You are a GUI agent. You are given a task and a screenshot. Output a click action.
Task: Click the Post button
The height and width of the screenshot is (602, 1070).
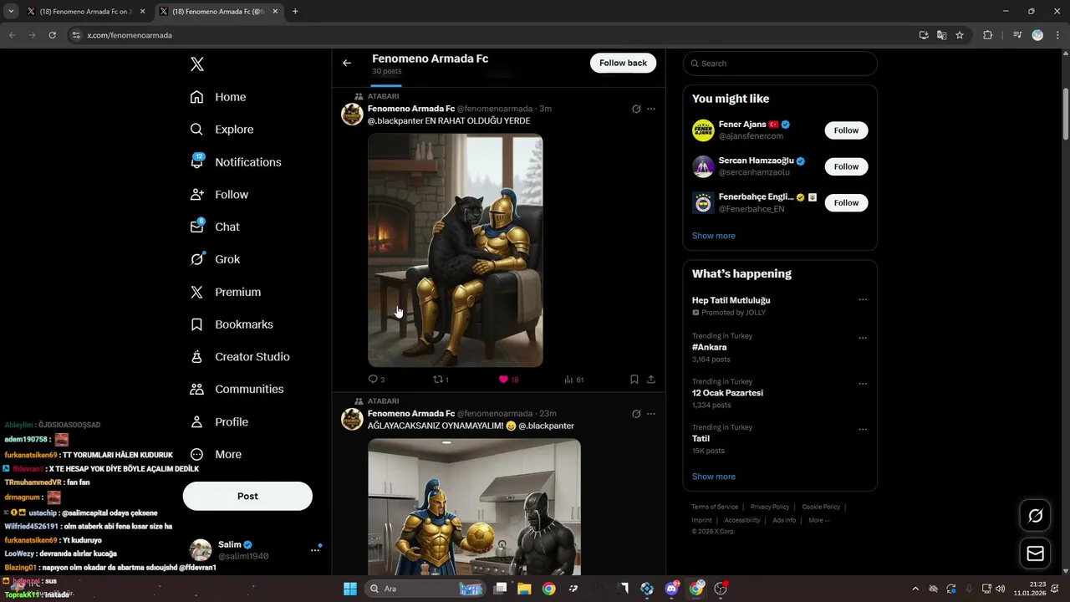(247, 496)
